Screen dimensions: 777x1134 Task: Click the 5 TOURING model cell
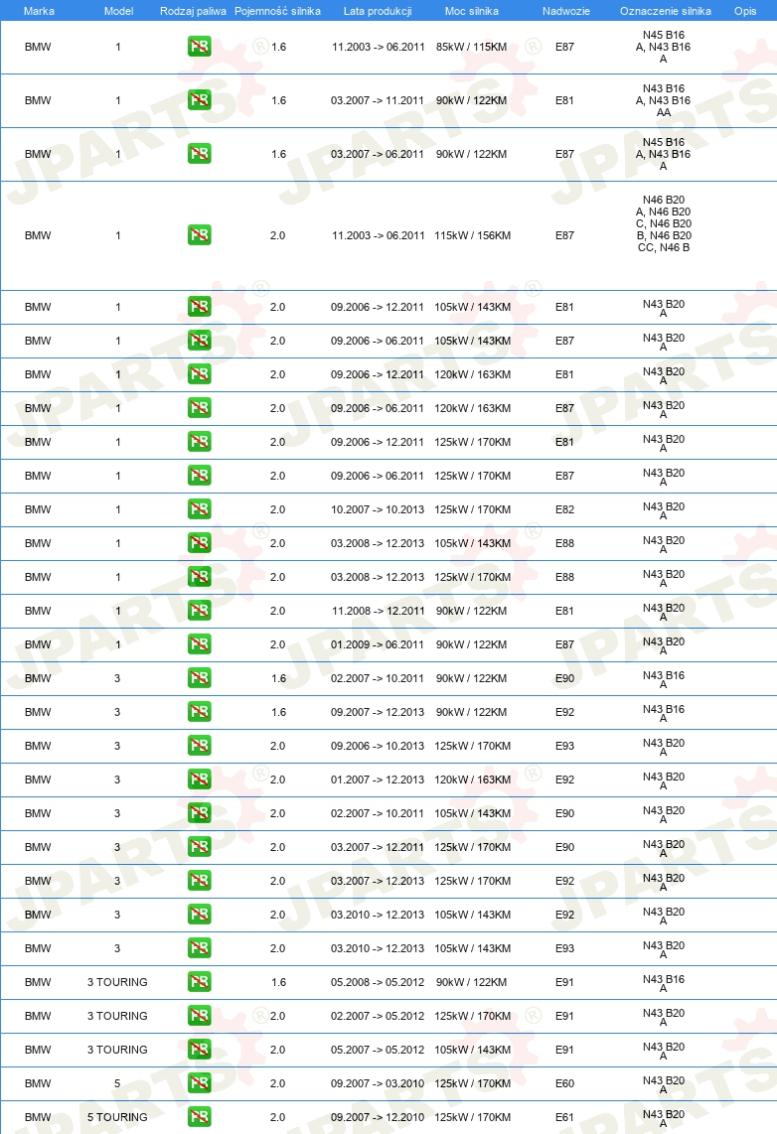tap(117, 1117)
